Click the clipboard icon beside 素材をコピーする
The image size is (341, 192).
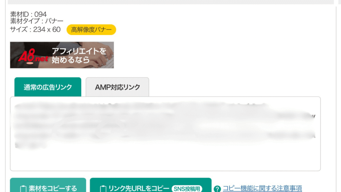(x=23, y=189)
